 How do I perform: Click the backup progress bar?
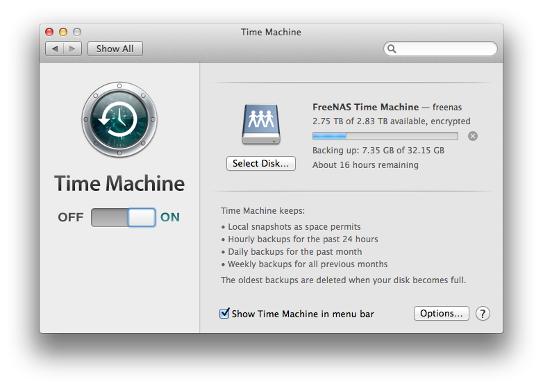pos(385,136)
